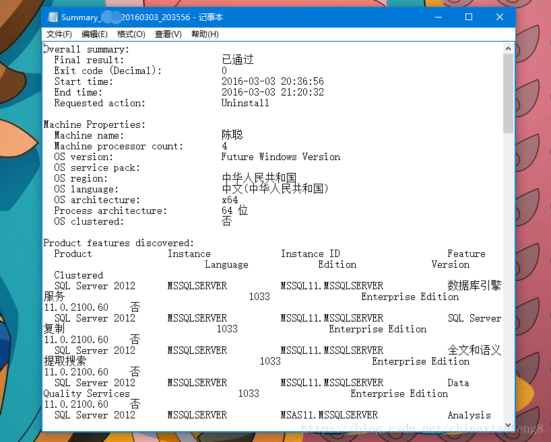Click the 'Feature' column header
Image resolution: width=551 pixels, height=442 pixels.
466,254
